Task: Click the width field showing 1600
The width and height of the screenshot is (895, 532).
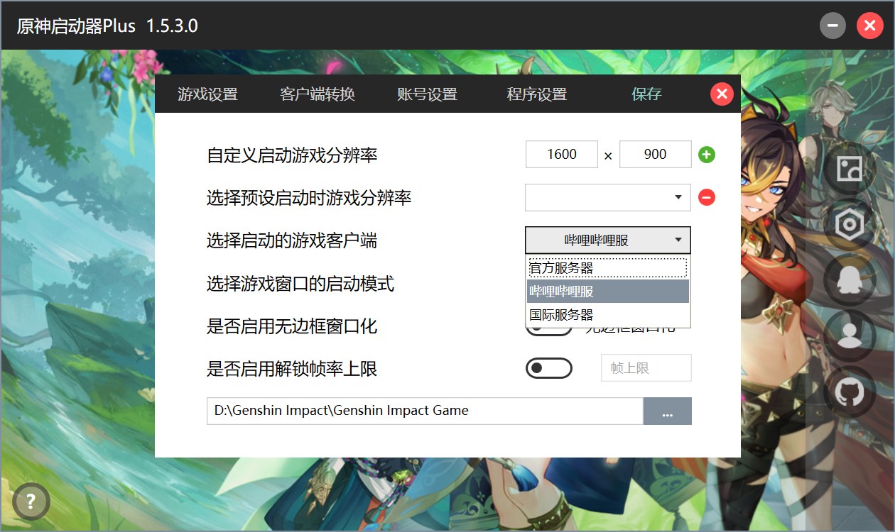Action: pos(562,154)
